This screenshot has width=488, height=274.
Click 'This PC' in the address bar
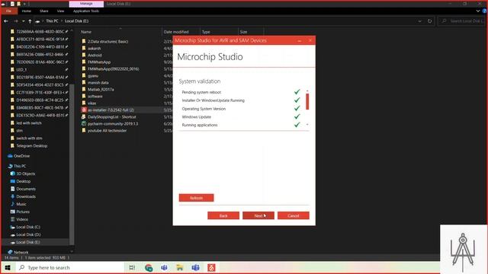[x=52, y=21]
